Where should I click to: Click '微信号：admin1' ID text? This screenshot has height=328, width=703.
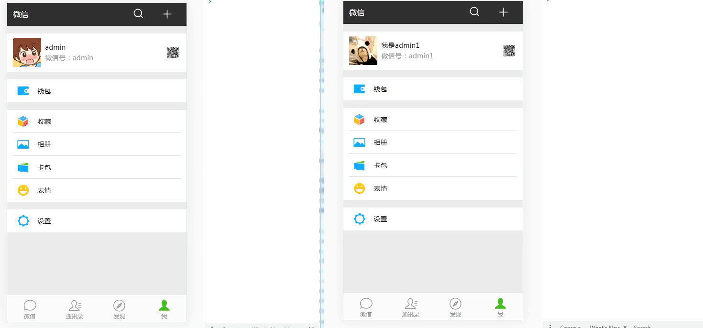pos(407,56)
